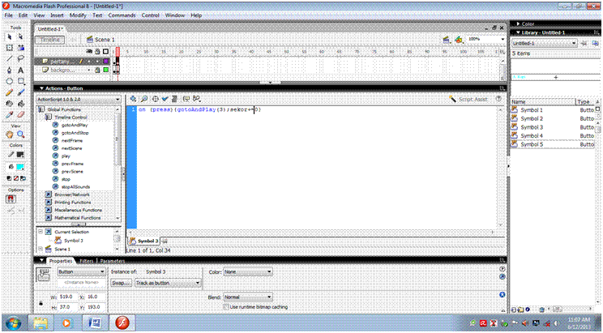Select the Zoom magnifier tool
The width and height of the screenshot is (603, 333).
coord(21,134)
